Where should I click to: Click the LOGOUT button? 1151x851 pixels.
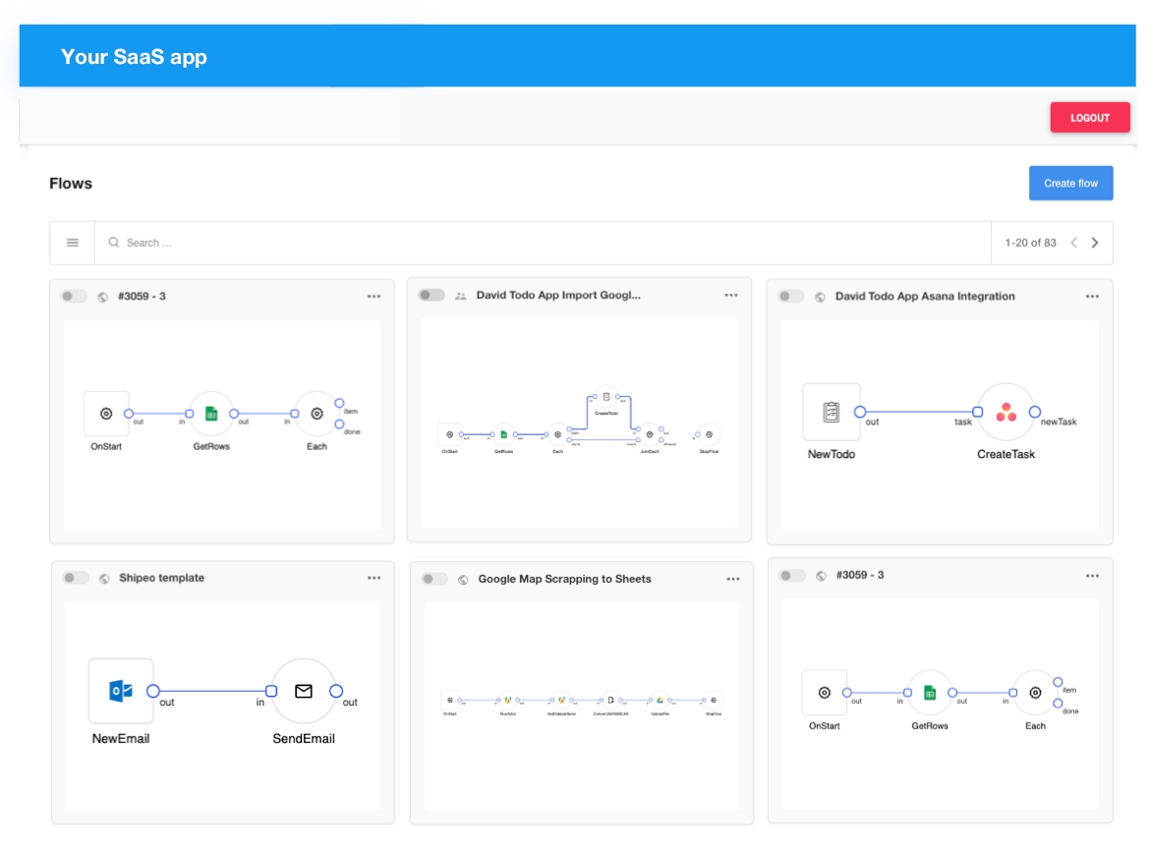tap(1089, 117)
